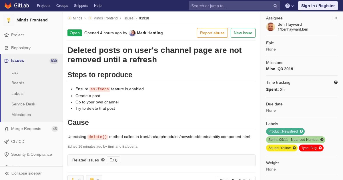This screenshot has width=343, height=180.
Task: Go to Issues List
Action: point(15,72)
